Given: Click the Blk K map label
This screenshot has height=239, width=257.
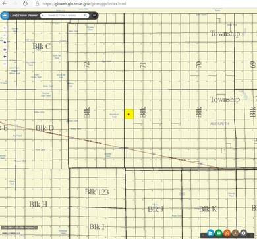Looking at the screenshot, I should coord(208,209).
